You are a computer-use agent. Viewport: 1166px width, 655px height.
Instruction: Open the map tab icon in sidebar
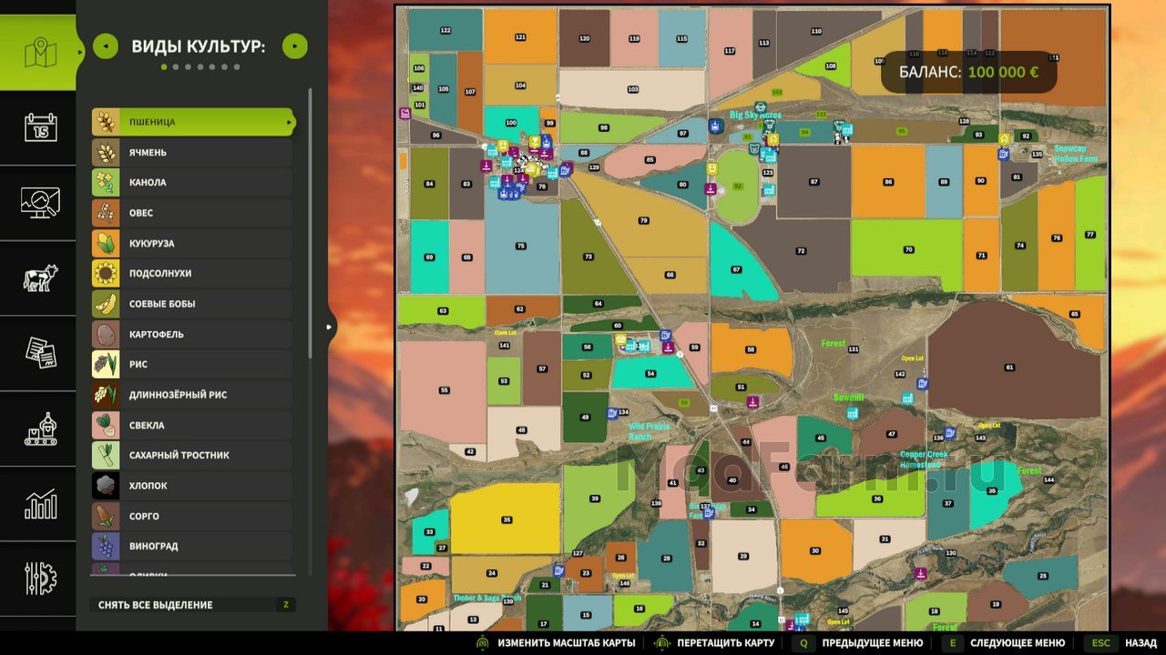(40, 52)
